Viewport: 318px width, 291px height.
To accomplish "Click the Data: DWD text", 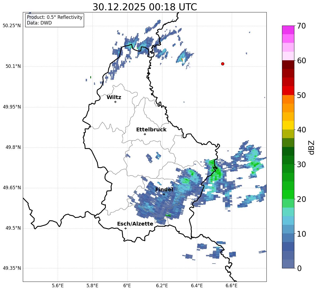I will point(39,23).
